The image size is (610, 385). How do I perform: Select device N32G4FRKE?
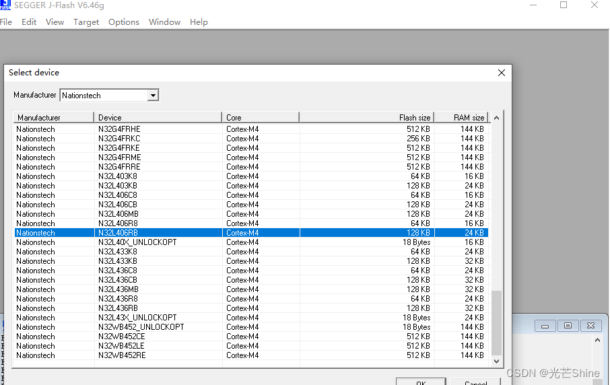[251, 148]
